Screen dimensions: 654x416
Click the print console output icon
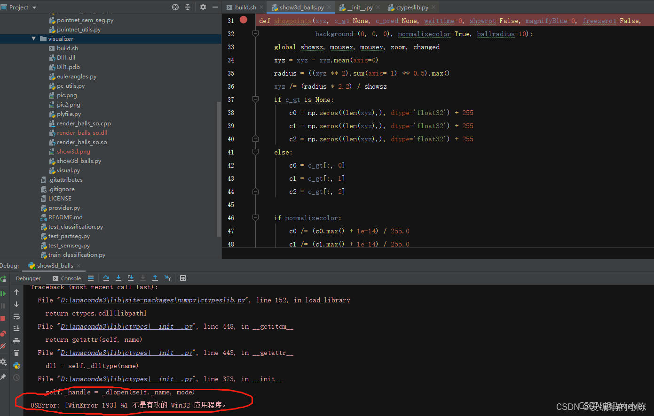click(x=16, y=341)
